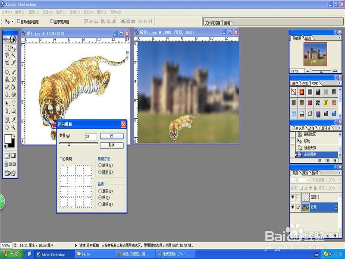Hide background layer with eye icon
Image resolution: width=345 pixels, height=259 pixels.
[293, 207]
